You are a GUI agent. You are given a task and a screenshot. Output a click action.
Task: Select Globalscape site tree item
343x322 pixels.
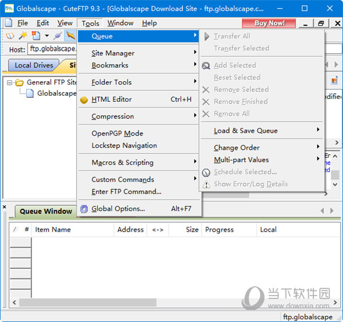(57, 93)
